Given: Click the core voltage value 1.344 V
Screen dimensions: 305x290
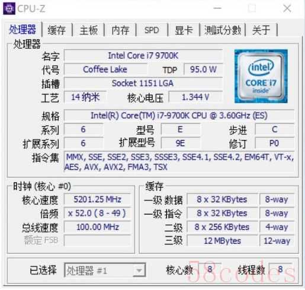Looking at the screenshot, I should click(x=195, y=97).
